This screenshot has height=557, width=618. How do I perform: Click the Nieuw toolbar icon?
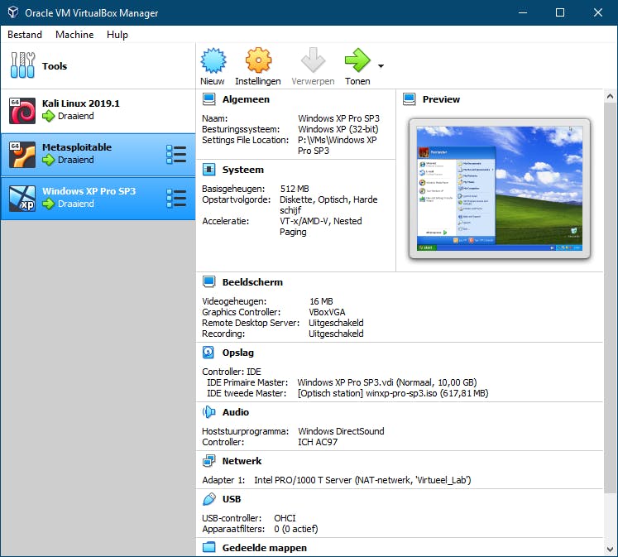click(213, 61)
